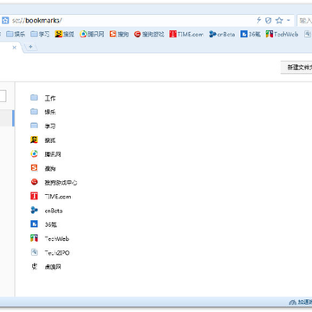Open TechWeb bookmark in the bookmarks bar
The width and height of the screenshot is (312, 312).
click(282, 34)
